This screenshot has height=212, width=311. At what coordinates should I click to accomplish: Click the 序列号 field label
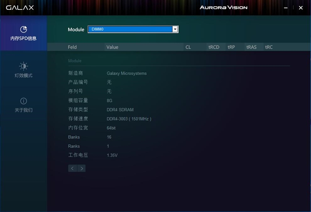coord(75,91)
